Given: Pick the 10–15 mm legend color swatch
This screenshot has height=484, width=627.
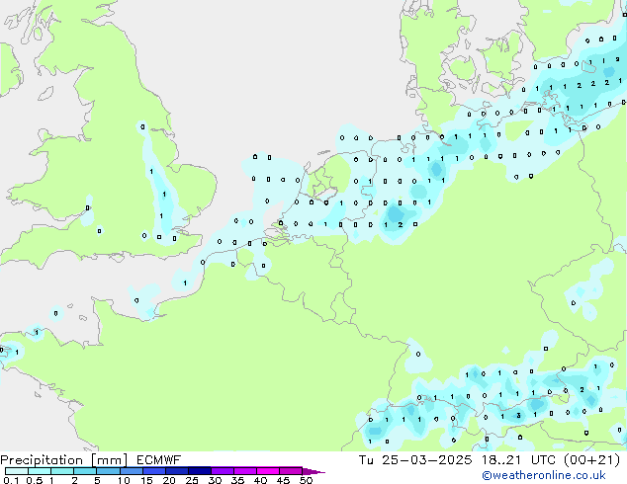Looking at the screenshot, I should pos(132,471).
